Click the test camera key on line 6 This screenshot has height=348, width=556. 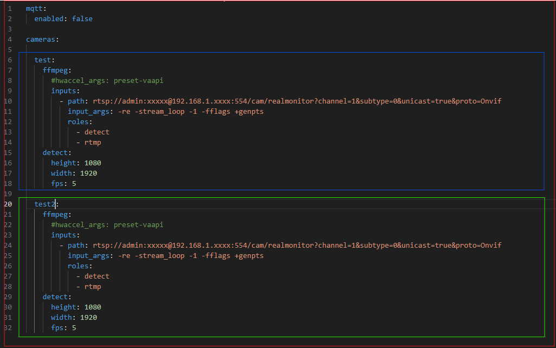point(43,60)
